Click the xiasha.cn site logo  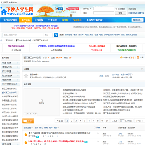(17, 11)
